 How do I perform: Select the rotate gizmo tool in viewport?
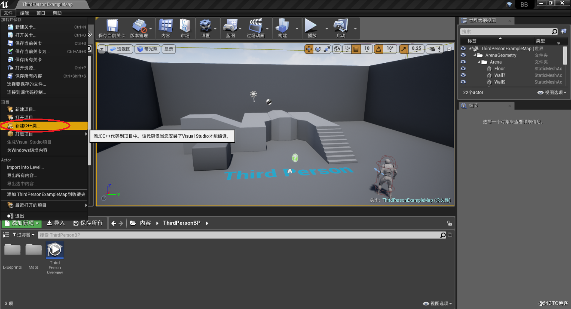(x=318, y=49)
